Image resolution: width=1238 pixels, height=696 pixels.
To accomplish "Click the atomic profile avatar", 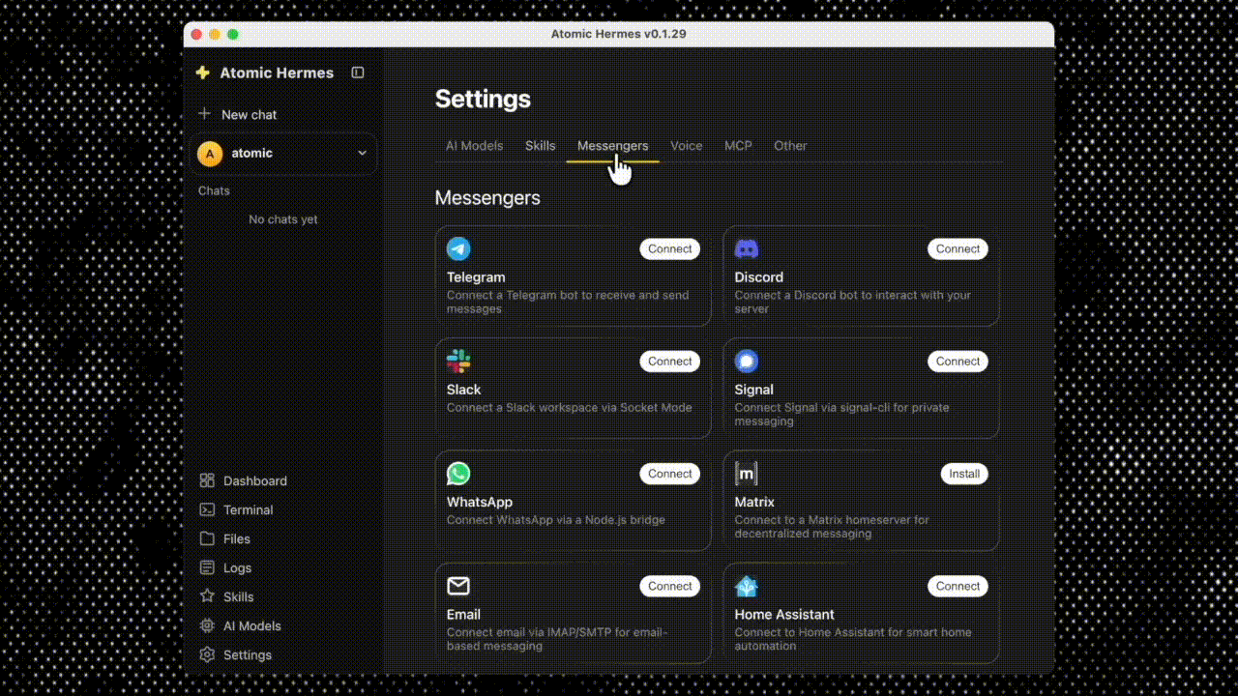I will coord(210,153).
